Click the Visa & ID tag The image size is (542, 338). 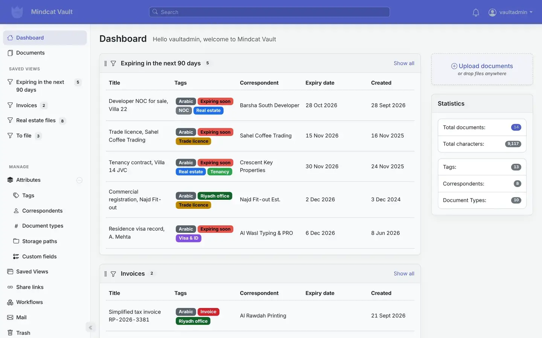pyautogui.click(x=189, y=238)
